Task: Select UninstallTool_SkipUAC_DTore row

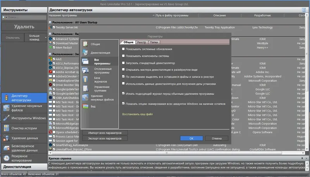Action: pyautogui.click(x=177, y=150)
